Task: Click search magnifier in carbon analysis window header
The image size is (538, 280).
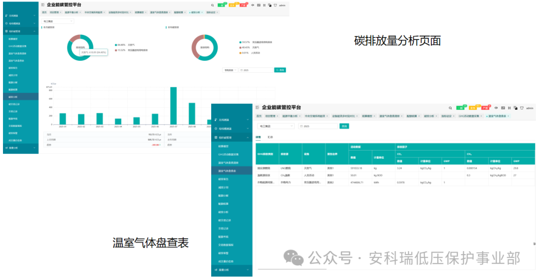Action: click(x=212, y=5)
